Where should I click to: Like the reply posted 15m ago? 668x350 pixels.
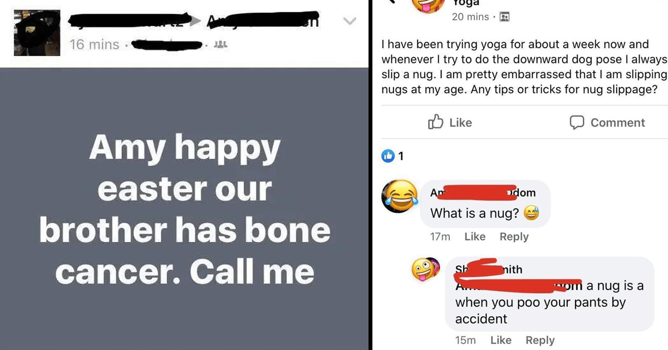coord(500,340)
